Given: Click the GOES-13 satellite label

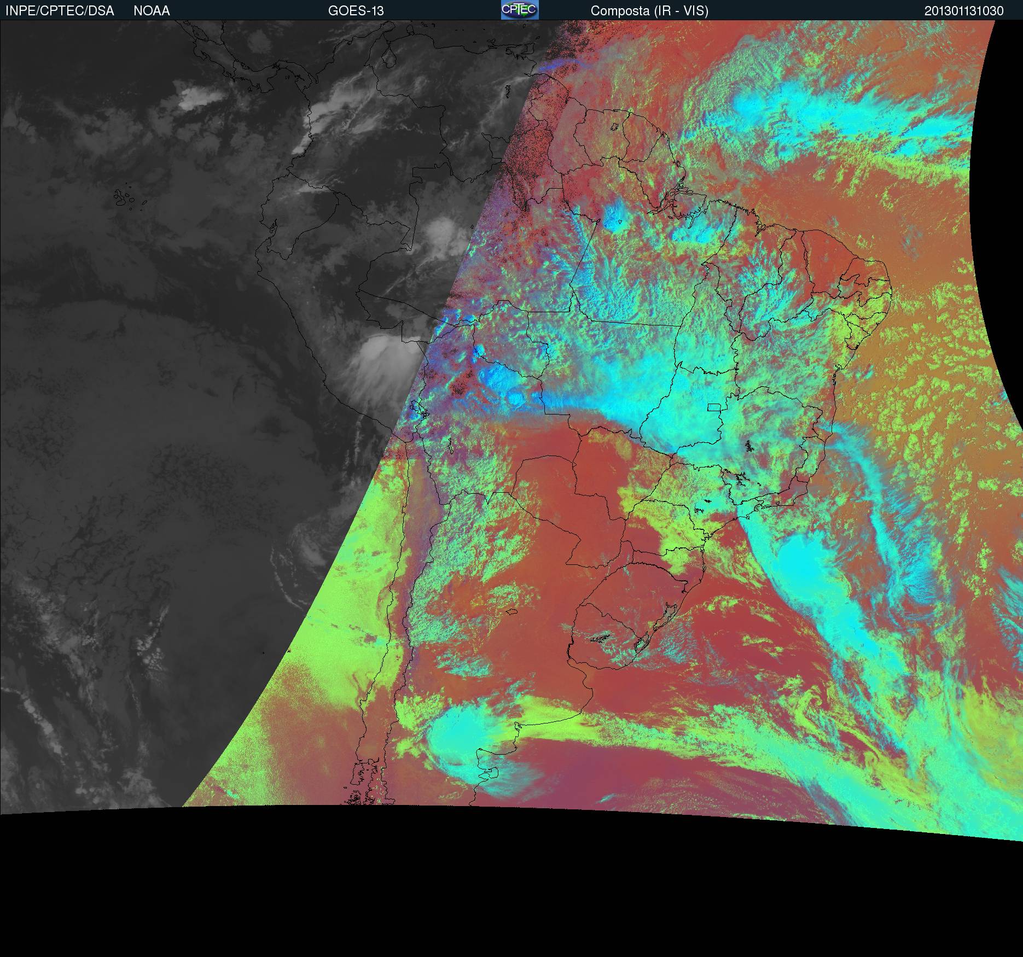Looking at the screenshot, I should click(x=356, y=11).
